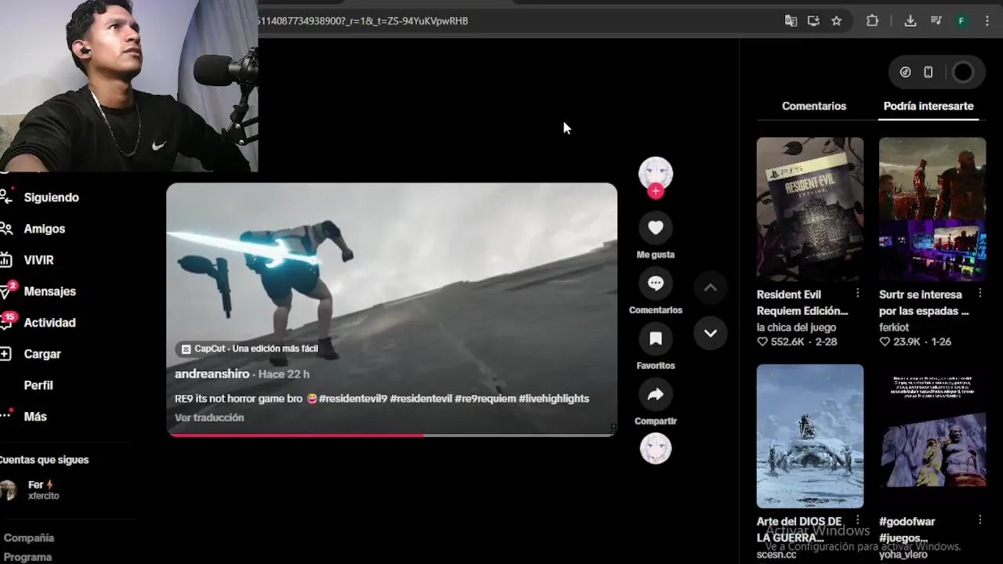Open options menu for #godofwar card
The width and height of the screenshot is (1003, 564).
(x=979, y=519)
